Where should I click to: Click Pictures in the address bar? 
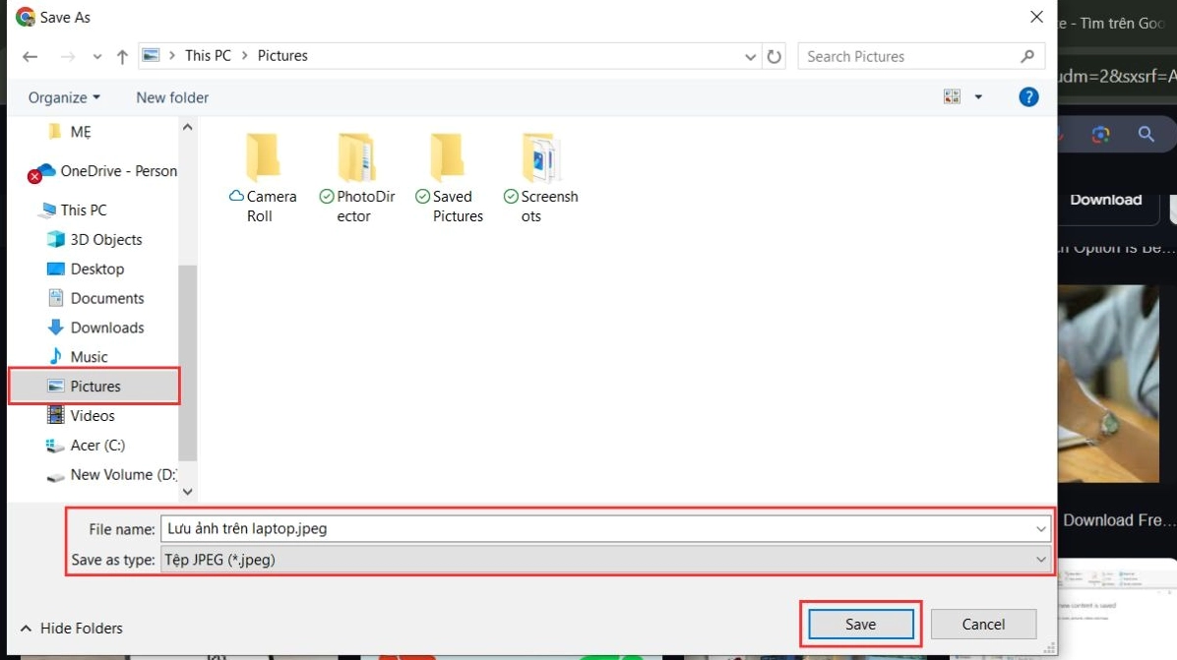tap(281, 55)
